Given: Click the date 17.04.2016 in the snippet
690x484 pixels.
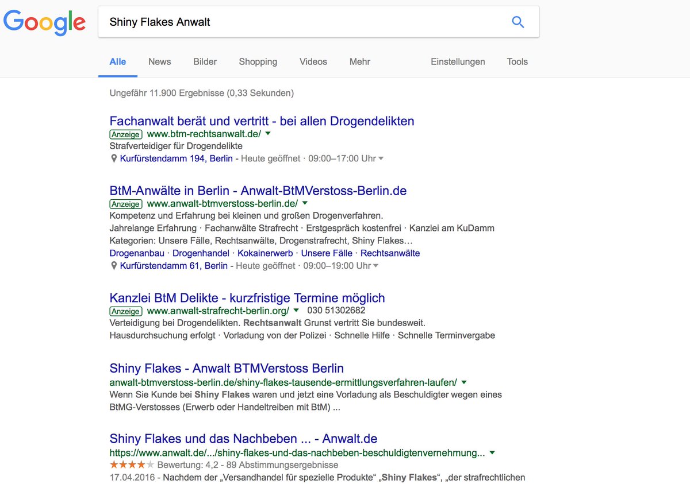Looking at the screenshot, I should [132, 478].
